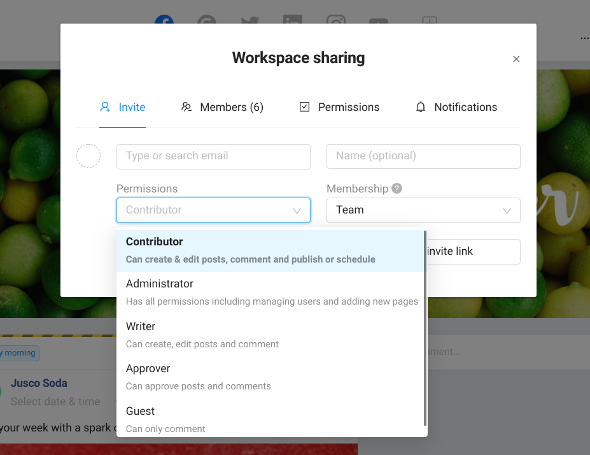The image size is (590, 455).
Task: Click the comment field behind the dialog
Action: point(509,352)
